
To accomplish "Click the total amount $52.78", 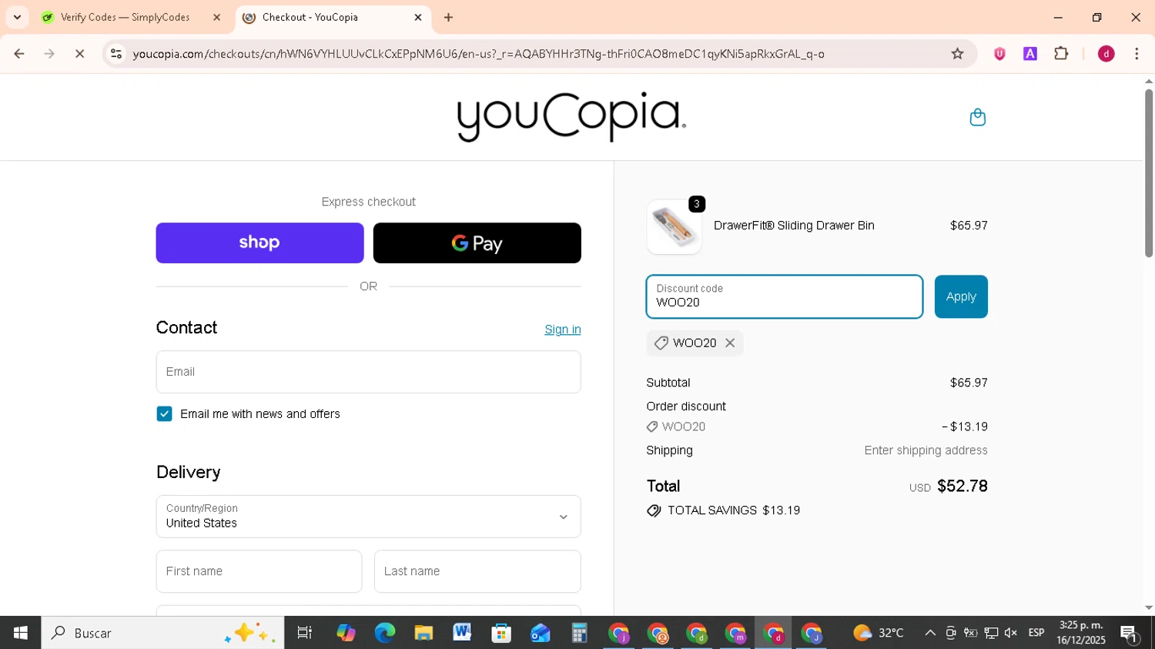I will [962, 486].
